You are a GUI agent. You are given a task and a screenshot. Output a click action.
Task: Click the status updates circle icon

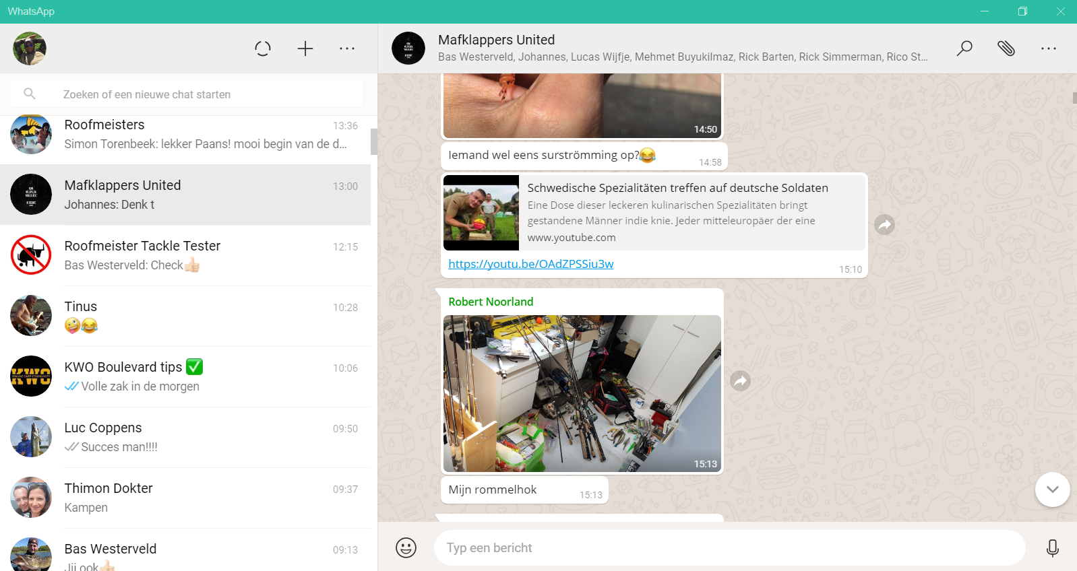(263, 48)
